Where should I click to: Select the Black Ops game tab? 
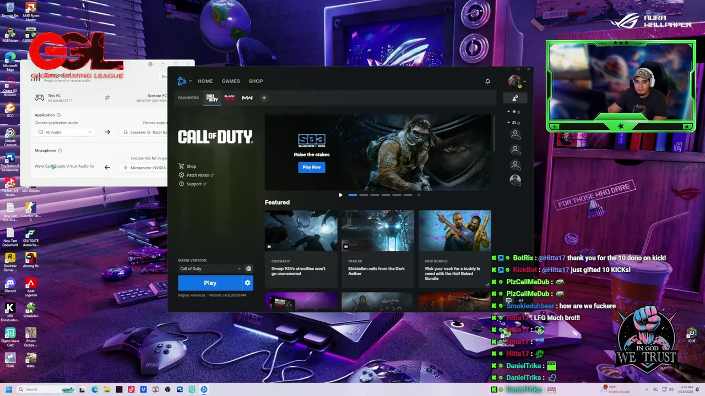point(230,98)
